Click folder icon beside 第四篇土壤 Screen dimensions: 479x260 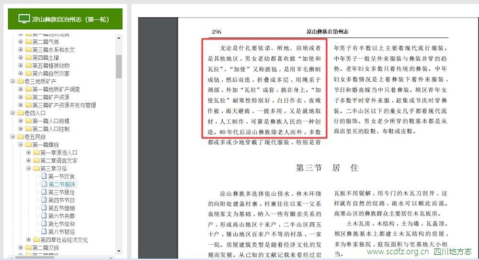pos(29,57)
